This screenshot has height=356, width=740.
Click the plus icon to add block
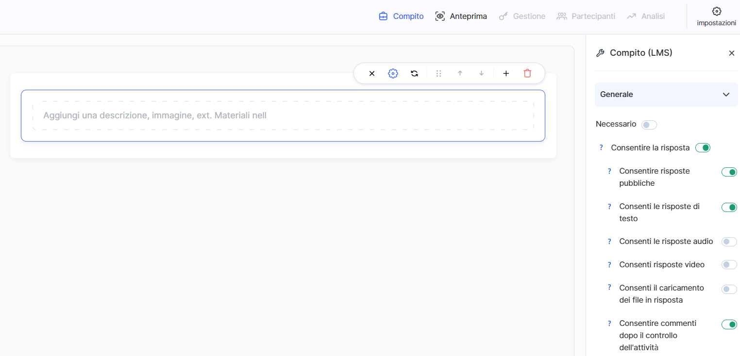506,73
